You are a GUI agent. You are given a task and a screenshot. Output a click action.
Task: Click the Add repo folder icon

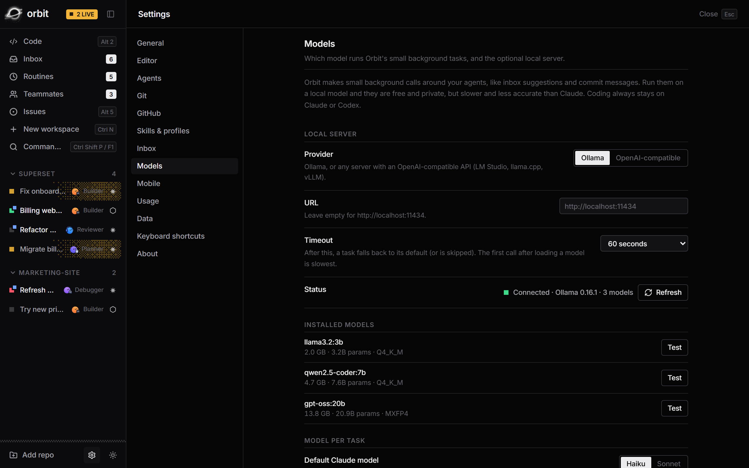click(x=13, y=455)
